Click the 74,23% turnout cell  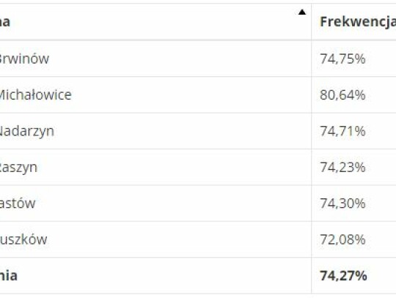tap(342, 168)
